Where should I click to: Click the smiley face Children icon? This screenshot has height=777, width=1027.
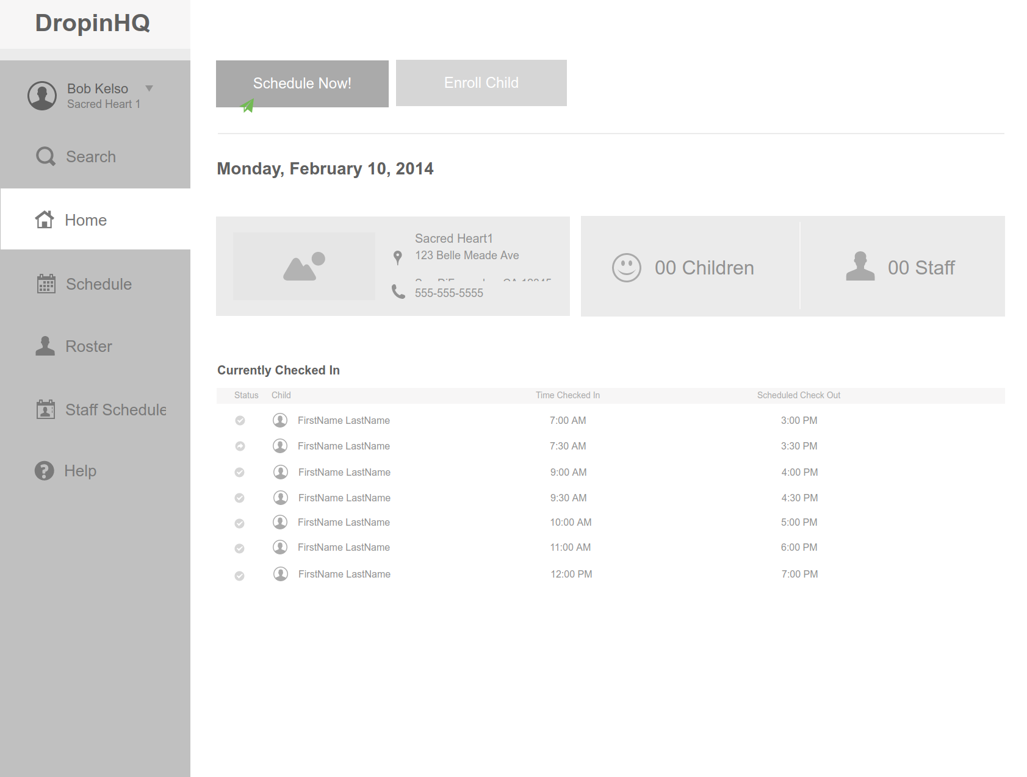click(x=627, y=268)
